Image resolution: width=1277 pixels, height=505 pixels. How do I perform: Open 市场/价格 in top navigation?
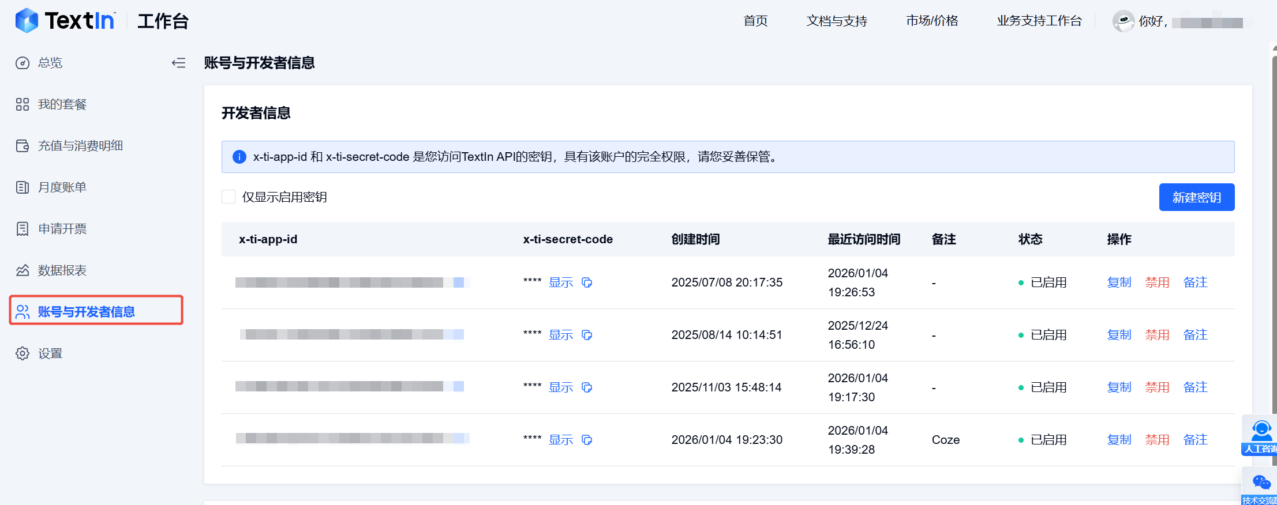click(932, 21)
